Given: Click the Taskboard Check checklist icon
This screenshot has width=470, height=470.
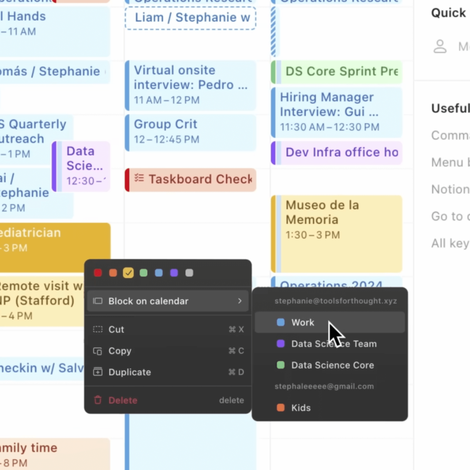Looking at the screenshot, I should tap(139, 178).
